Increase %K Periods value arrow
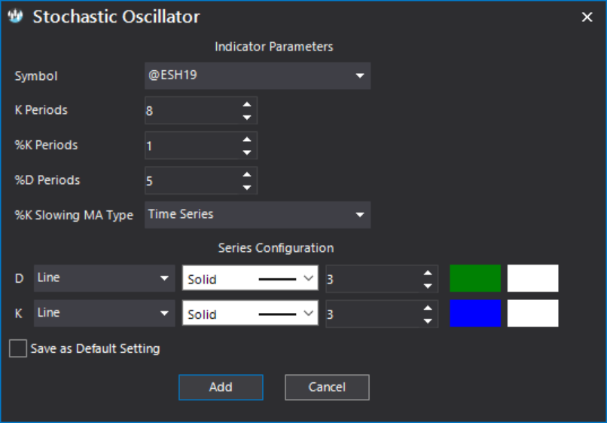The image size is (607, 423). 246,139
